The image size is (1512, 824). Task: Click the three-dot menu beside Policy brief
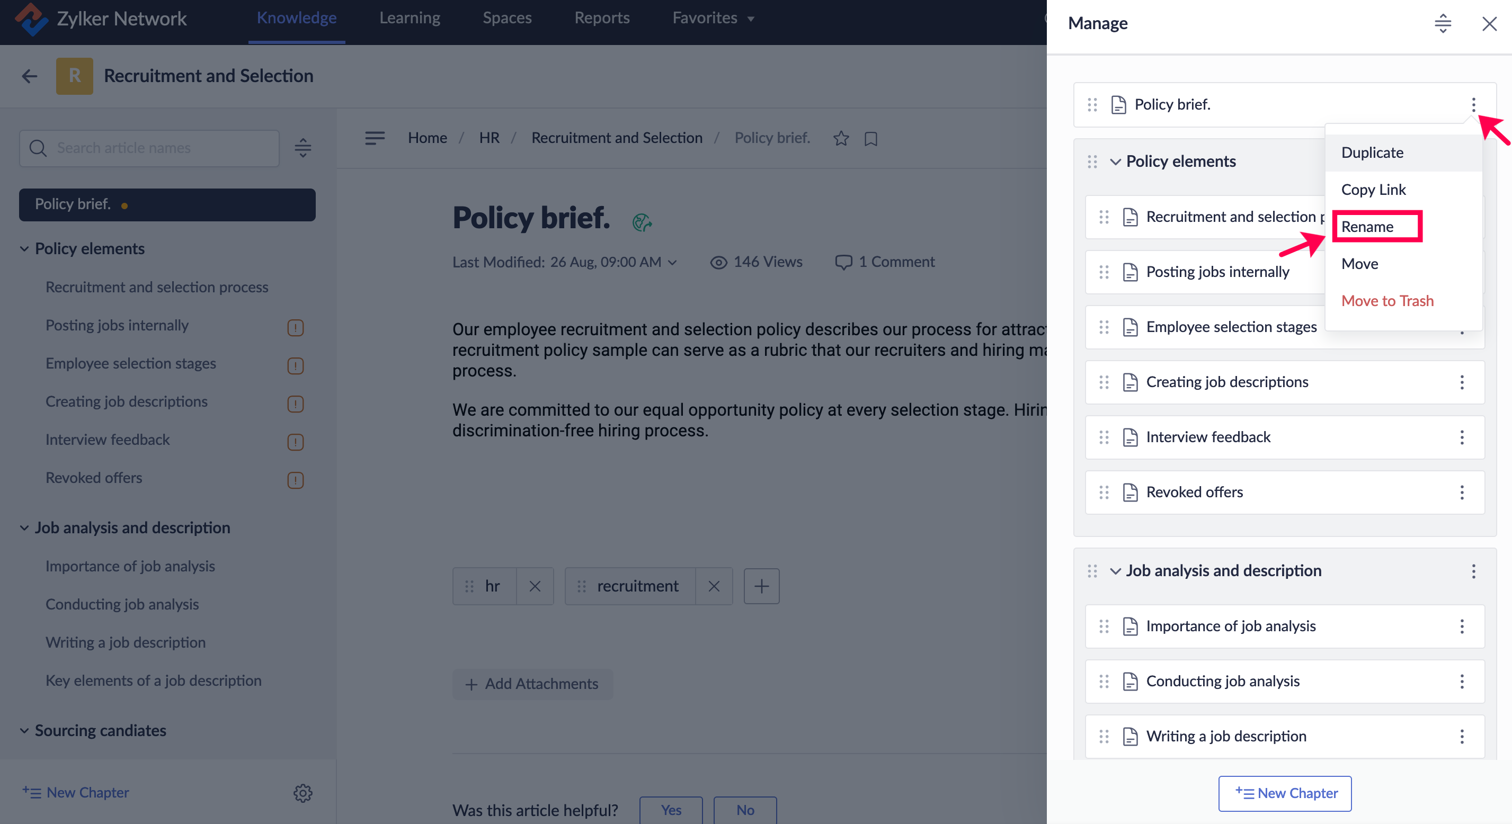pos(1473,104)
